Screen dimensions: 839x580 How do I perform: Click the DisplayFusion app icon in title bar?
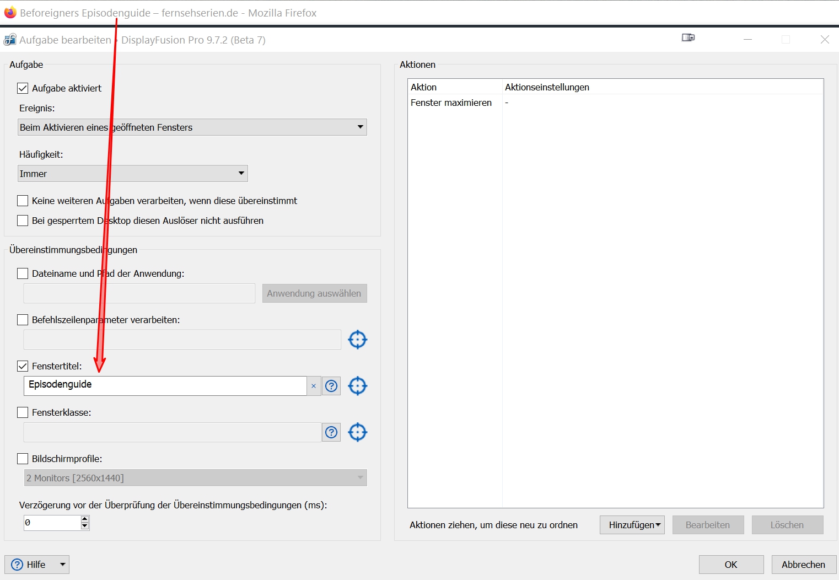10,40
